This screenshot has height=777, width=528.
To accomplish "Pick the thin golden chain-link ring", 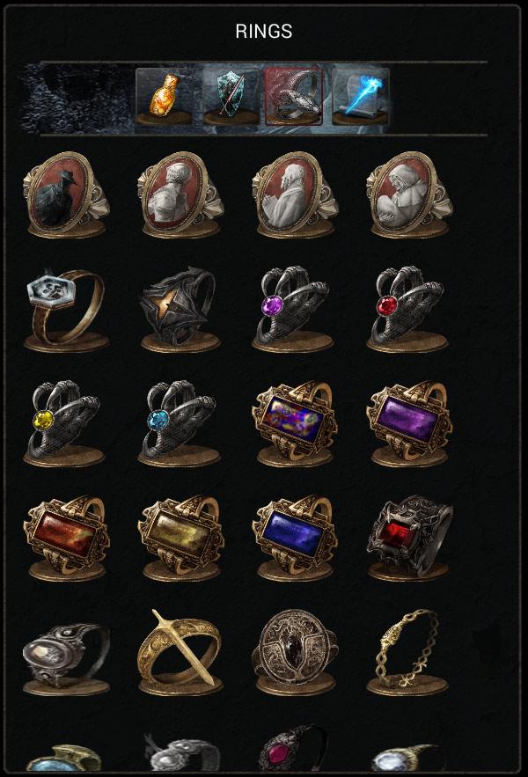I will click(407, 652).
